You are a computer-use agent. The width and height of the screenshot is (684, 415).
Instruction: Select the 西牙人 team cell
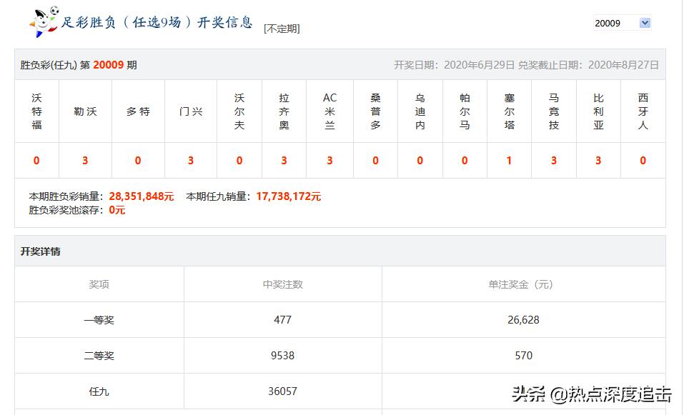[643, 111]
